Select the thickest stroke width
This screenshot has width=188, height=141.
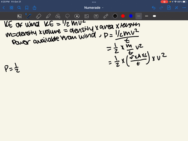(154, 16)
